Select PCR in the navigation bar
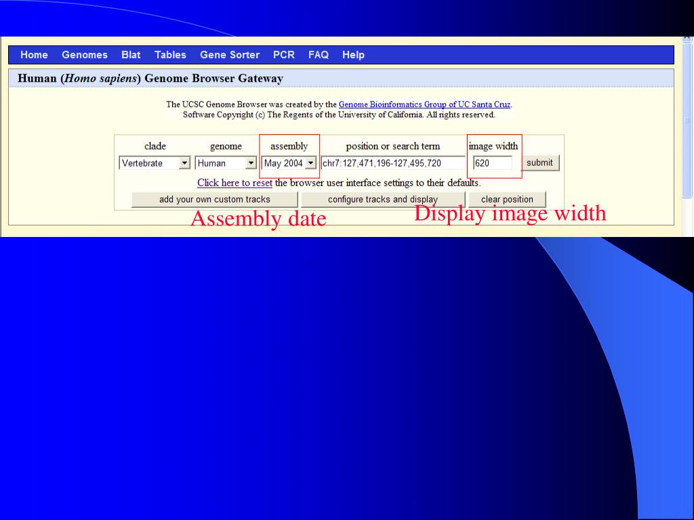This screenshot has width=694, height=520. (x=284, y=55)
